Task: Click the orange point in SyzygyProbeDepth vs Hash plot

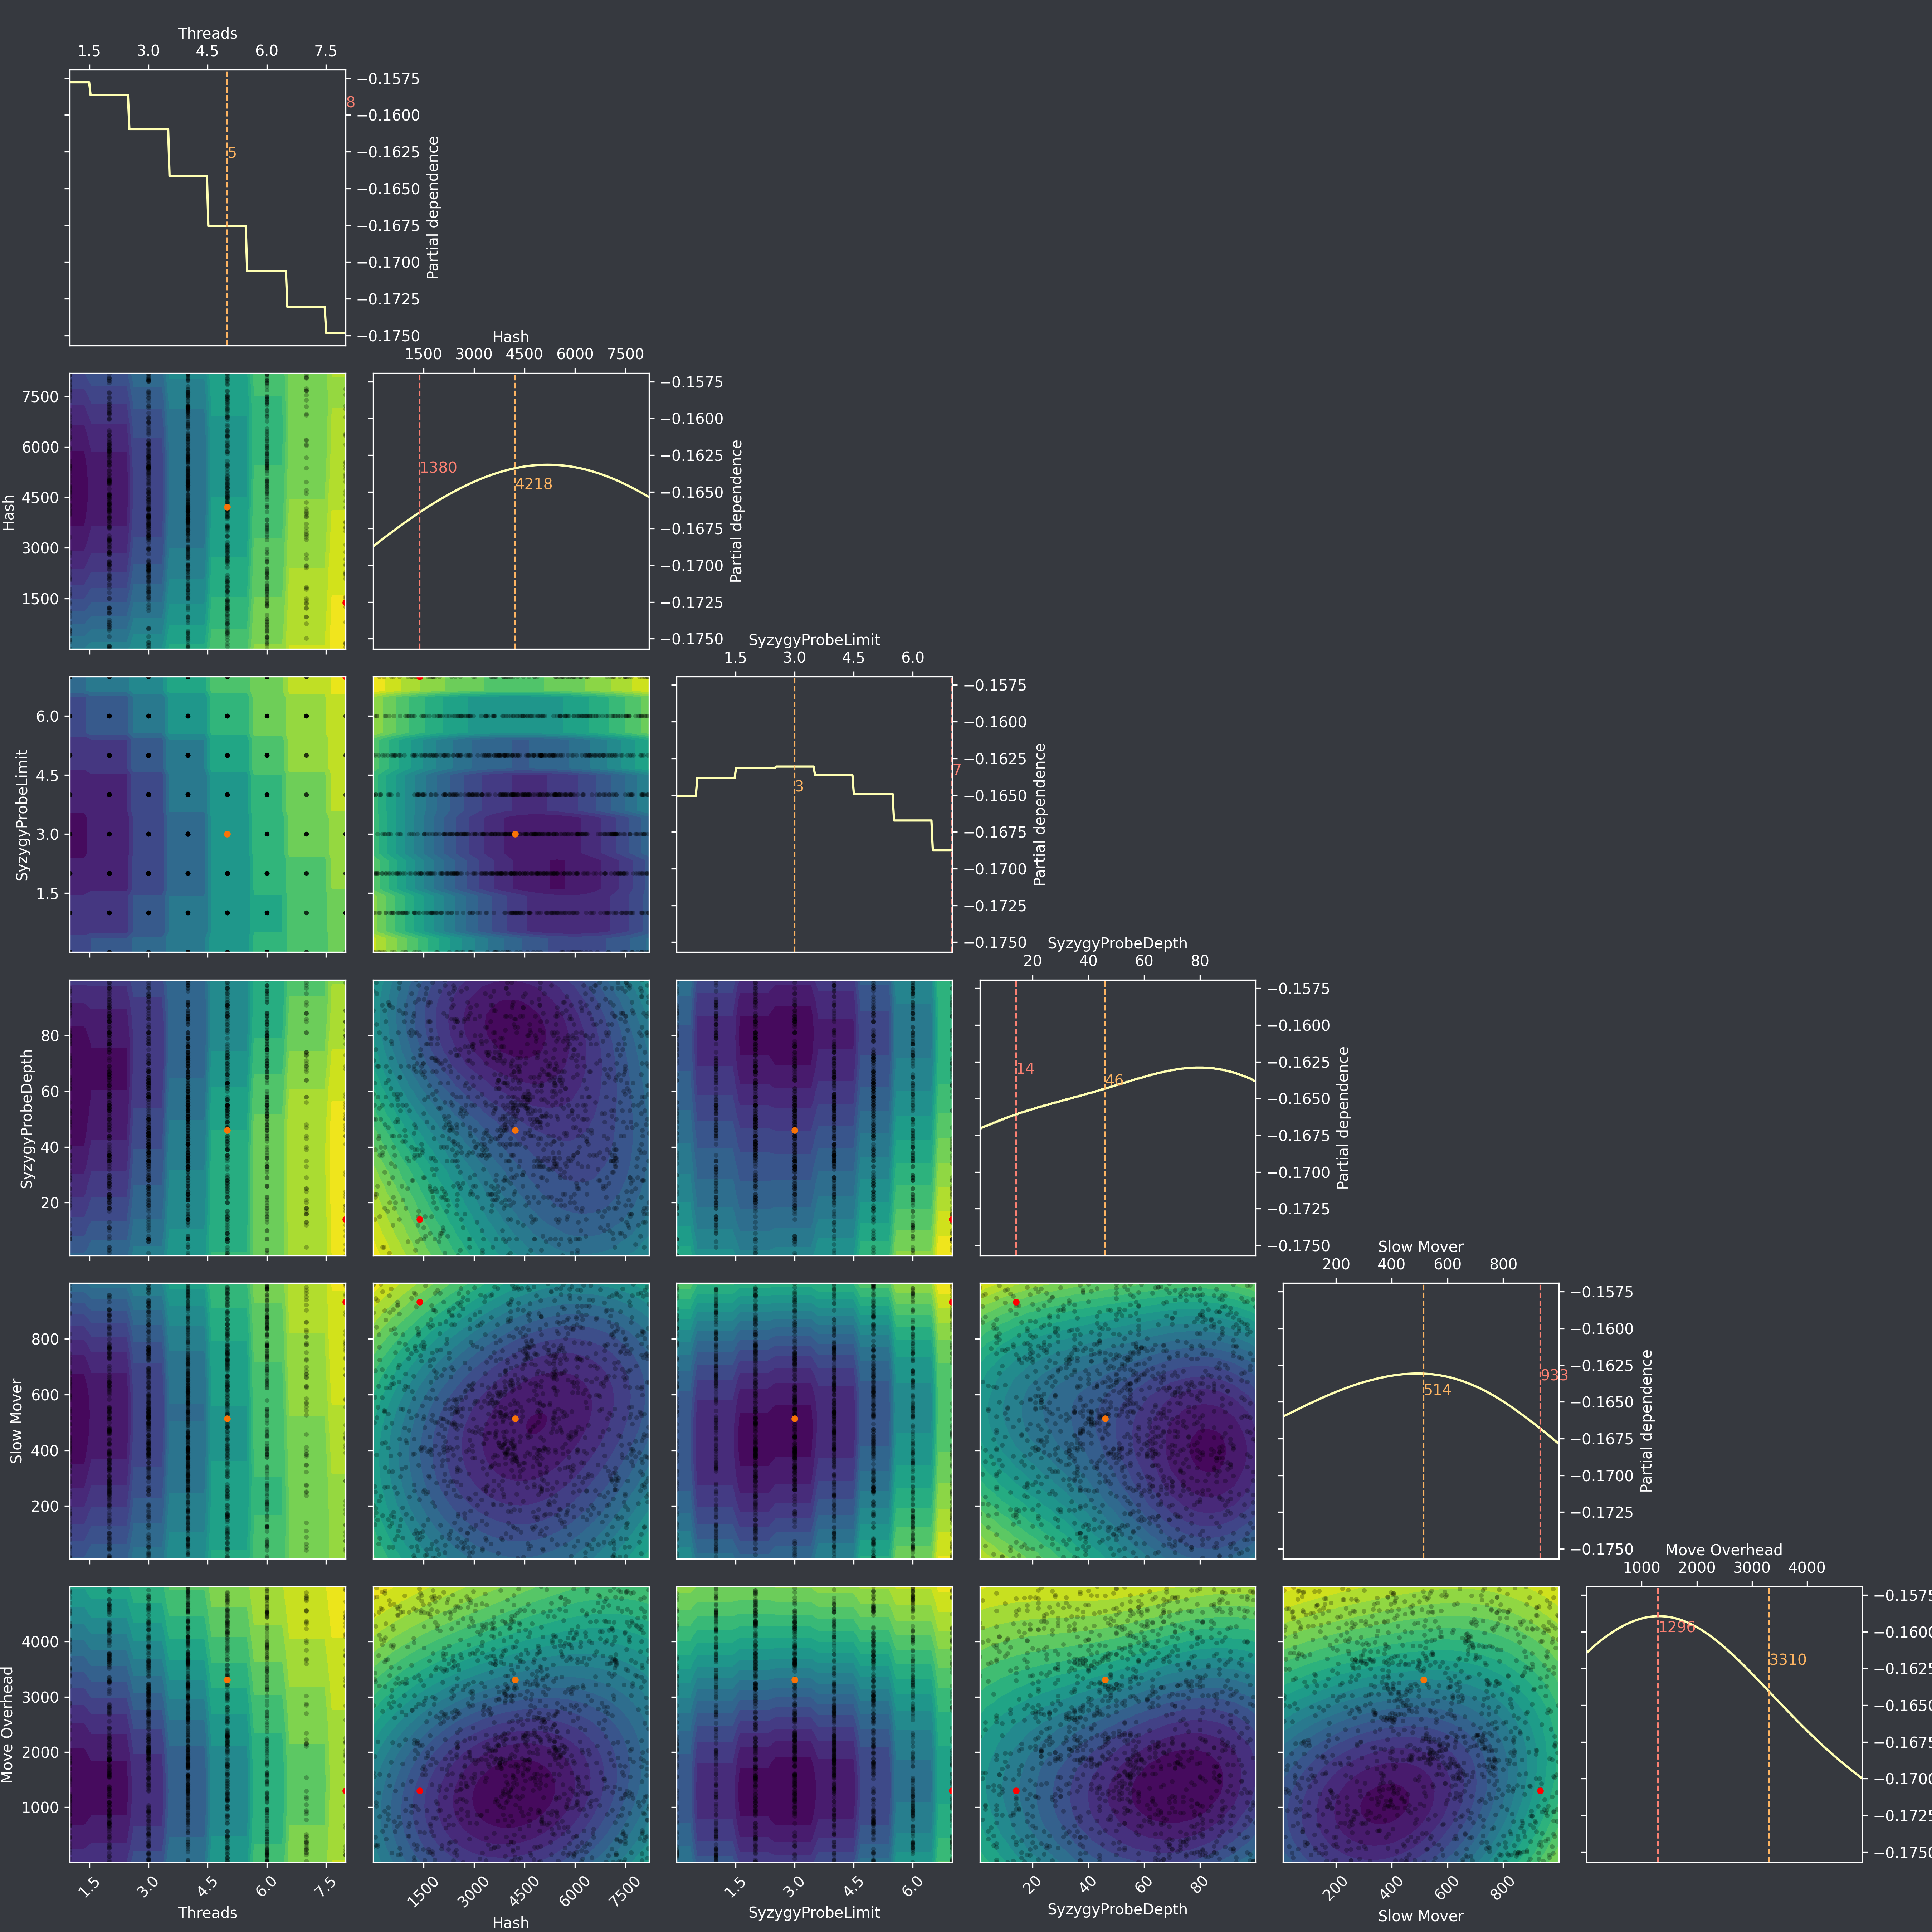Action: tap(515, 1130)
